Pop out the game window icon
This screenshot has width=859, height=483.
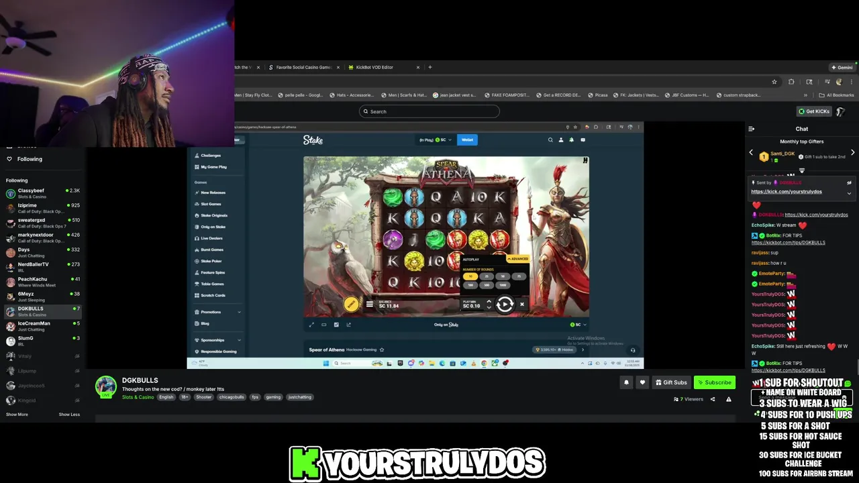(348, 325)
